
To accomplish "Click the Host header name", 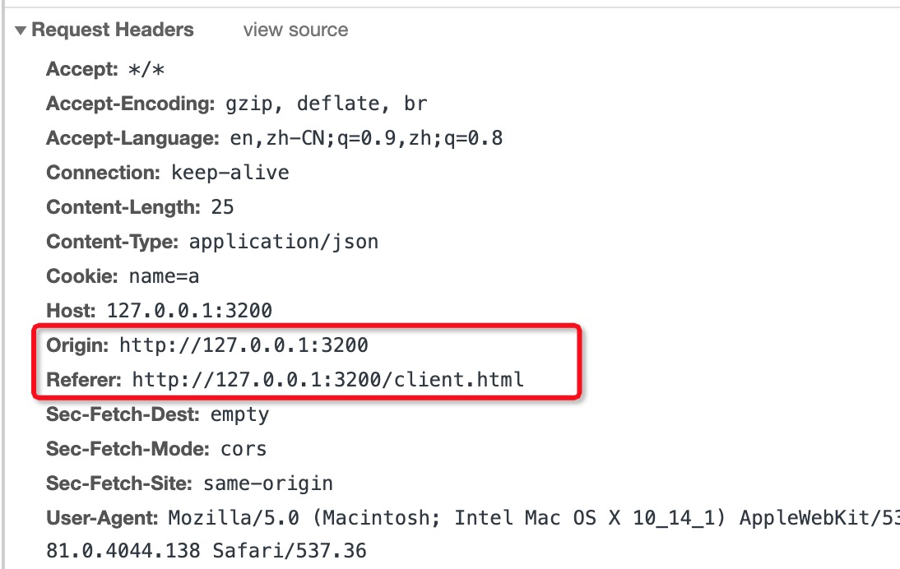I will pos(72,311).
